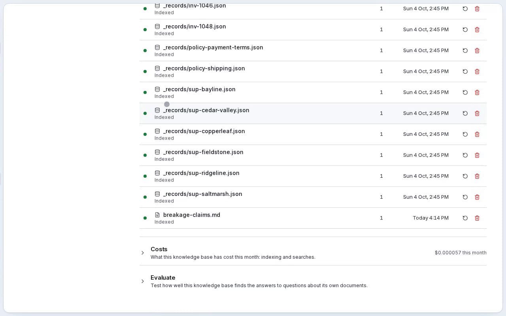Refresh the policy-payment-terms.json row

tap(465, 51)
